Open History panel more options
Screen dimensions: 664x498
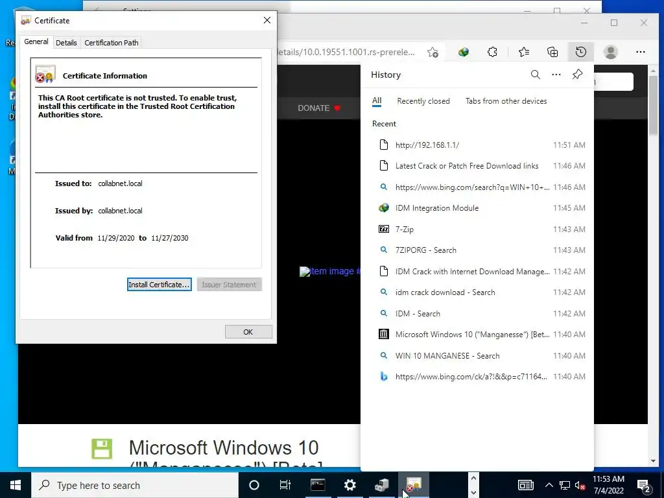(556, 75)
